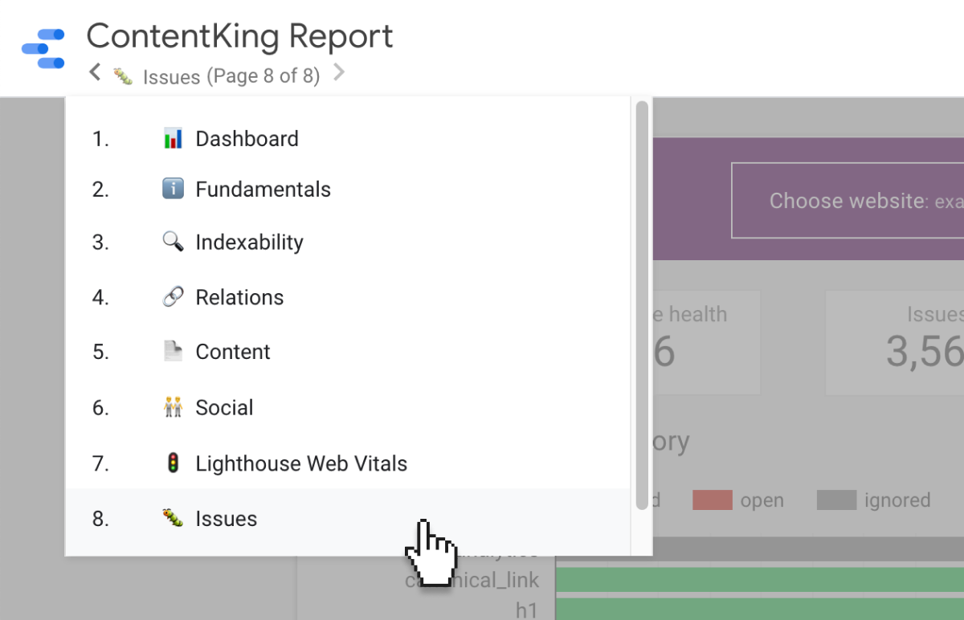Click the magnifier icon for Indexability
This screenshot has height=620, width=964.
pos(173,242)
